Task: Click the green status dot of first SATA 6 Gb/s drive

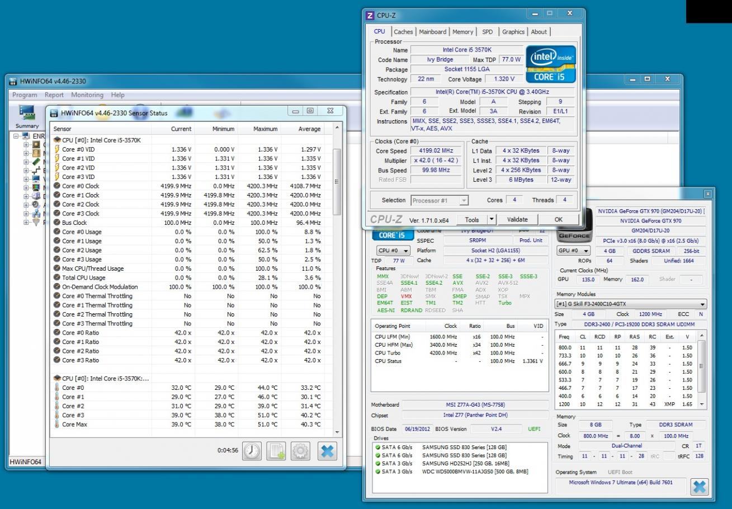Action: [x=377, y=448]
